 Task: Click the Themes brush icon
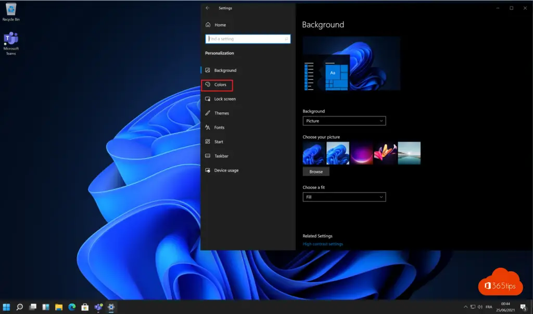(x=208, y=113)
